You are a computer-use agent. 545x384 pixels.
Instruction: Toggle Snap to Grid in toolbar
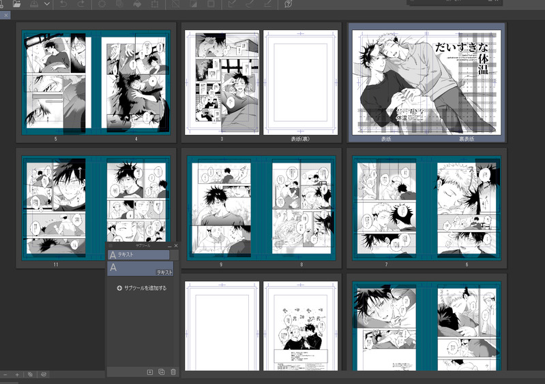[267, 4]
